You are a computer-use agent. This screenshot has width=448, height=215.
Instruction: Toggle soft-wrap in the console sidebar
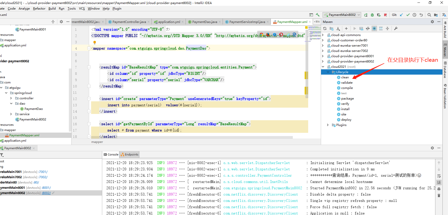click(x=439, y=176)
